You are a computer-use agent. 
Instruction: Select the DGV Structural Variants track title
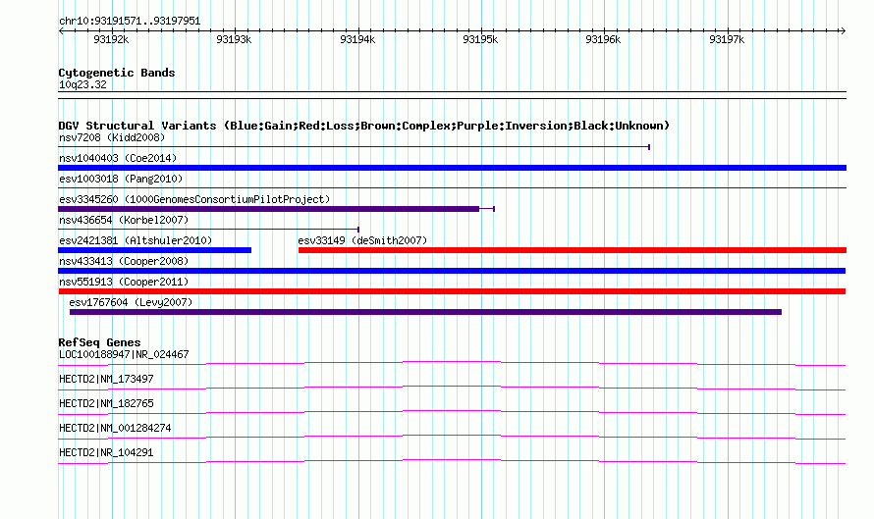tap(363, 126)
